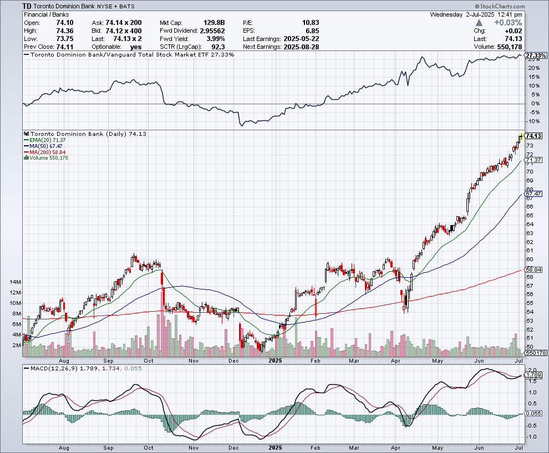
Task: Click the EMA(20) 71.37 legend entry
Action: tap(45, 140)
